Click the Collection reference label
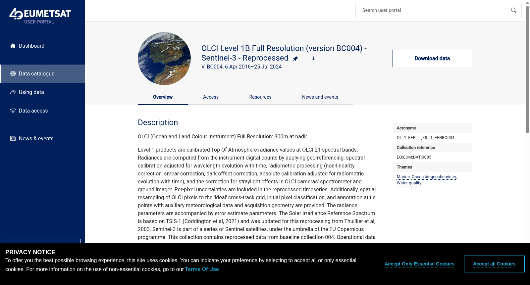 pyautogui.click(x=416, y=148)
